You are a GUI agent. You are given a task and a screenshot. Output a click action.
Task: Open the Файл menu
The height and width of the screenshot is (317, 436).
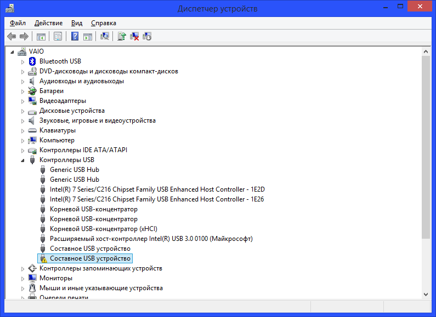click(x=18, y=23)
